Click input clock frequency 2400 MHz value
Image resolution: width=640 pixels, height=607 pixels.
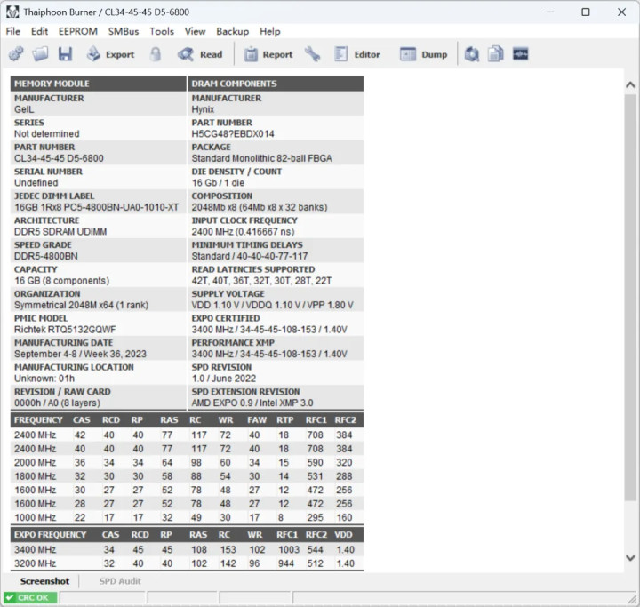[x=243, y=232]
